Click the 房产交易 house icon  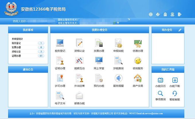(138, 78)
